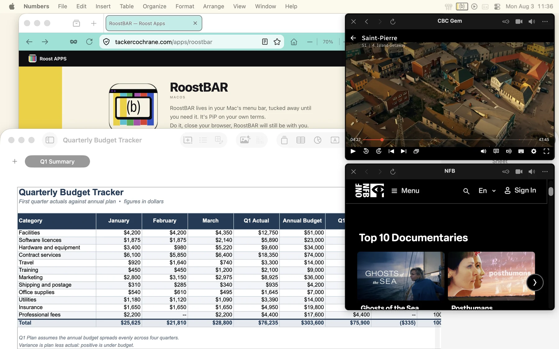Viewport: 559px width, 349px height.
Task: Go to the browser home page
Action: [294, 42]
